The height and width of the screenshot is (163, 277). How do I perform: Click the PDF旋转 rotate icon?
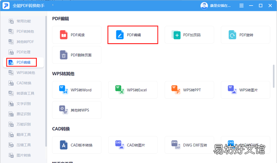(232, 35)
